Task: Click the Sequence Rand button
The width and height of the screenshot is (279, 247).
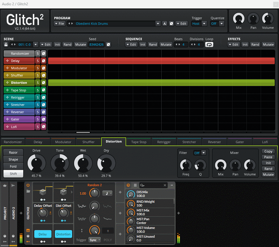Action: pos(153,45)
